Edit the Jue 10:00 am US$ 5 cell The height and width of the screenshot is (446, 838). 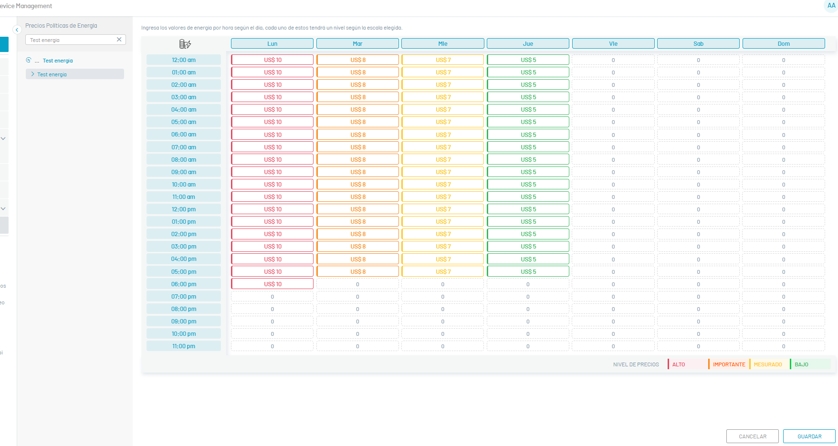click(x=528, y=184)
